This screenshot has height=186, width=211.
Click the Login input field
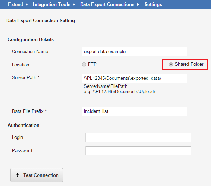pos(138,137)
